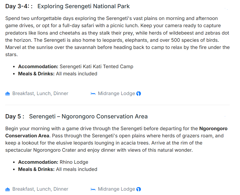Click 'Breakfast, Lunch, Dinner' under Day 5
240x195 pixels.
(x=40, y=189)
